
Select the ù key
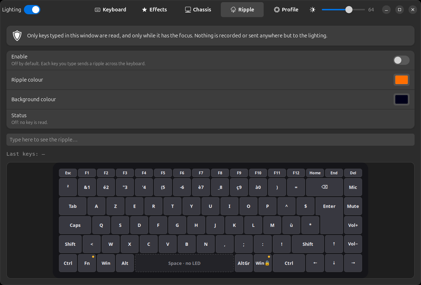pos(291,225)
